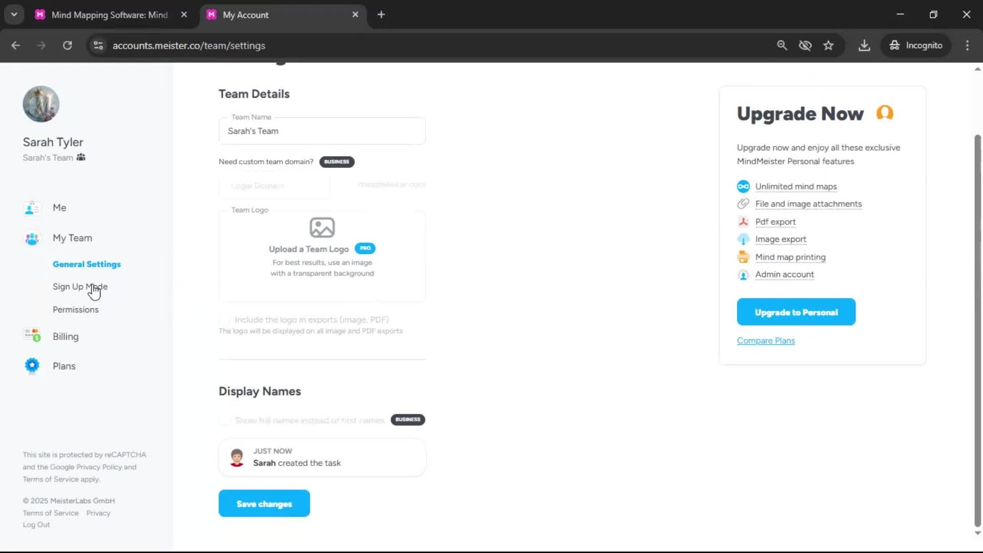Image resolution: width=983 pixels, height=553 pixels.
Task: Click the Incognito indicator
Action: pos(916,46)
